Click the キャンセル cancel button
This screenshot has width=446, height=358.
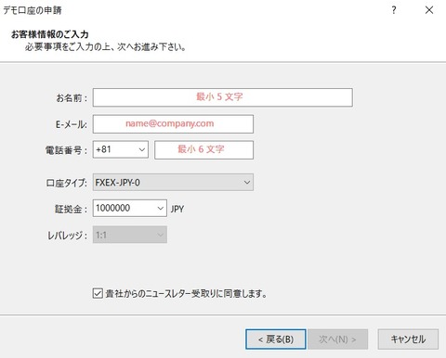coord(408,339)
